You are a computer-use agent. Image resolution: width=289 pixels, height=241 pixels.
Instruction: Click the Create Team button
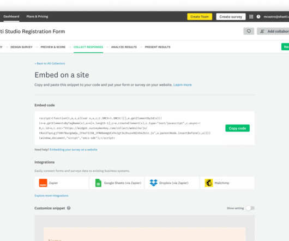click(200, 16)
